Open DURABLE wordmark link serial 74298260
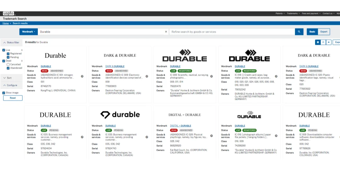Viewport: 340px width, 170px height. 240,126
